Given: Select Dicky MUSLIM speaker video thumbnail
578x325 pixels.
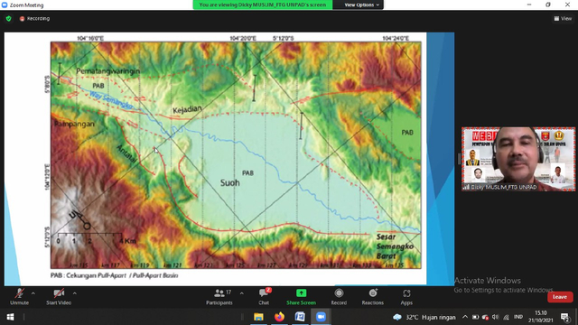Looking at the screenshot, I should [x=518, y=159].
